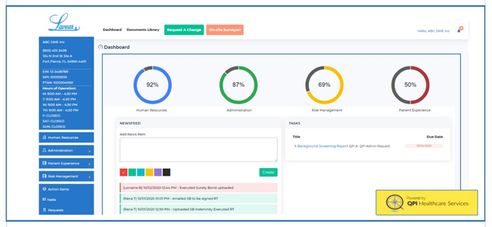Click the Request A Change button

click(184, 30)
